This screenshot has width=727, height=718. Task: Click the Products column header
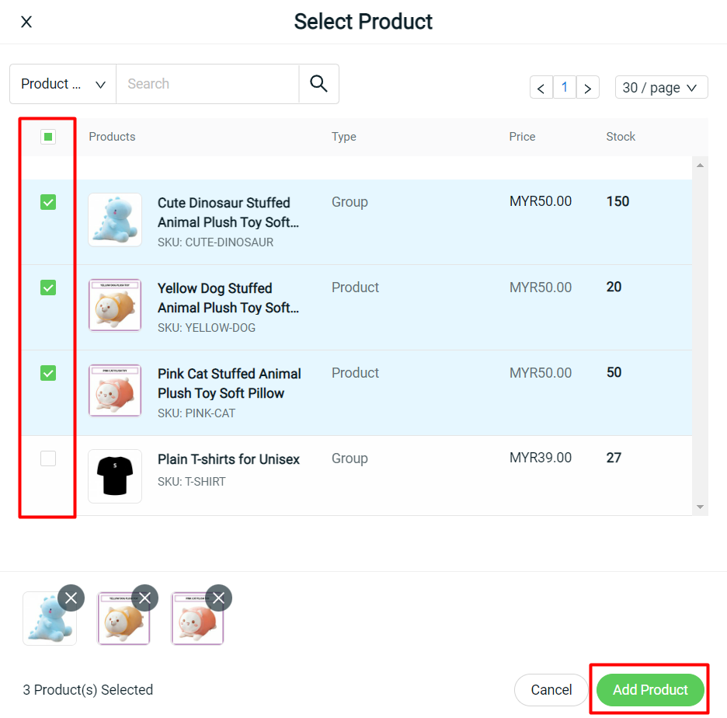tap(112, 136)
